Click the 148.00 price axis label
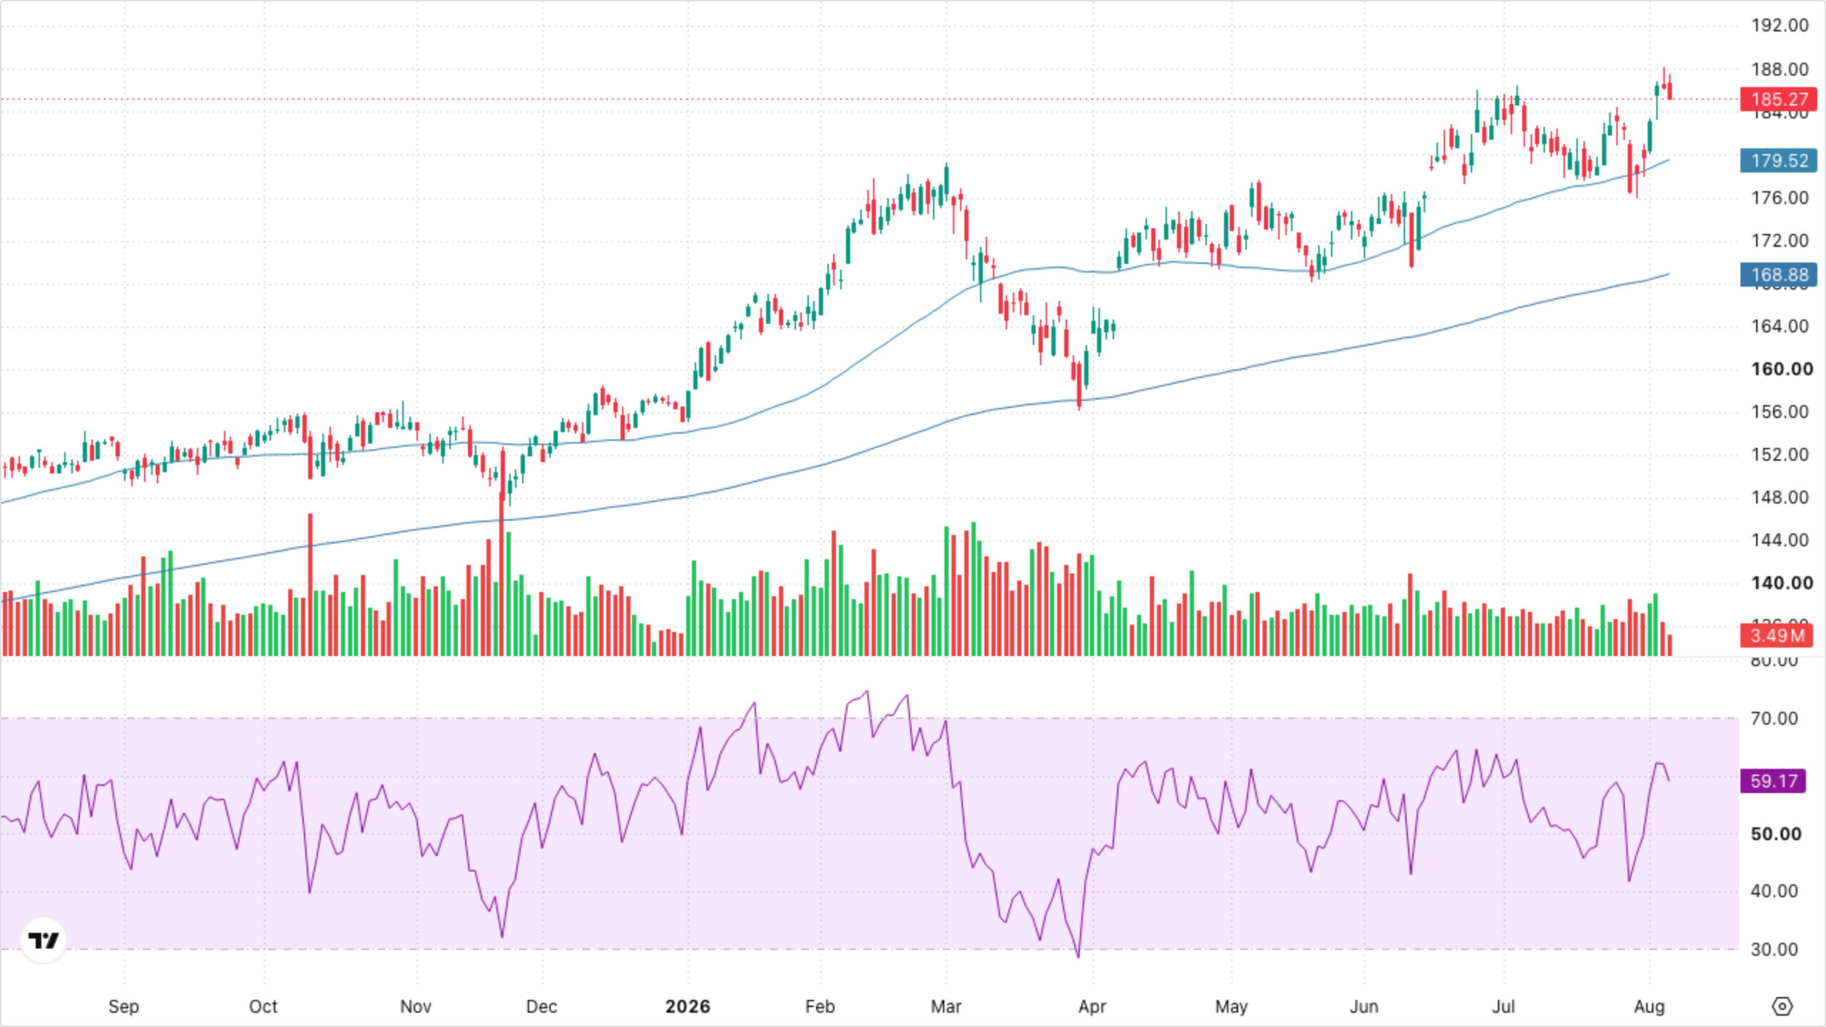The height and width of the screenshot is (1027, 1826). pyautogui.click(x=1780, y=497)
